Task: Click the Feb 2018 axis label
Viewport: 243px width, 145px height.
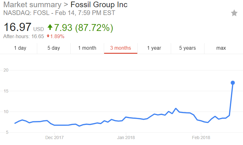Action: [x=201, y=137]
